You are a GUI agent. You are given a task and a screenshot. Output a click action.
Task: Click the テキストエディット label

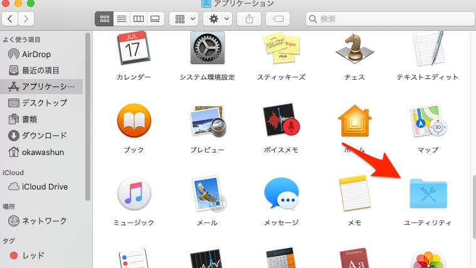point(428,77)
